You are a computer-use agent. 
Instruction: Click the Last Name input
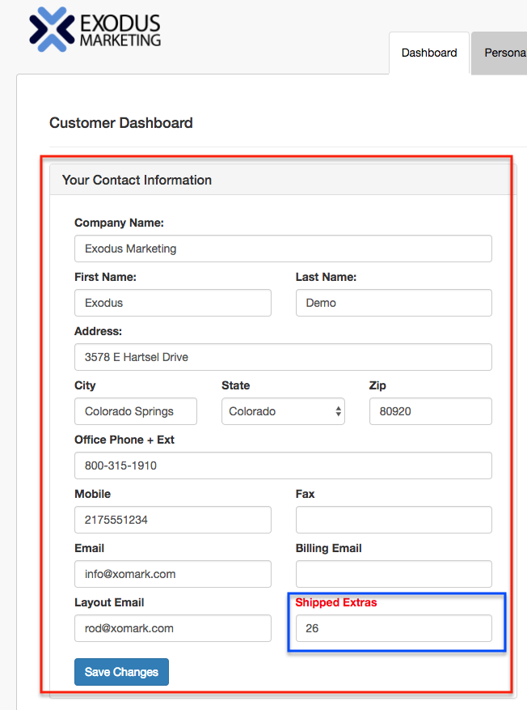pyautogui.click(x=394, y=303)
